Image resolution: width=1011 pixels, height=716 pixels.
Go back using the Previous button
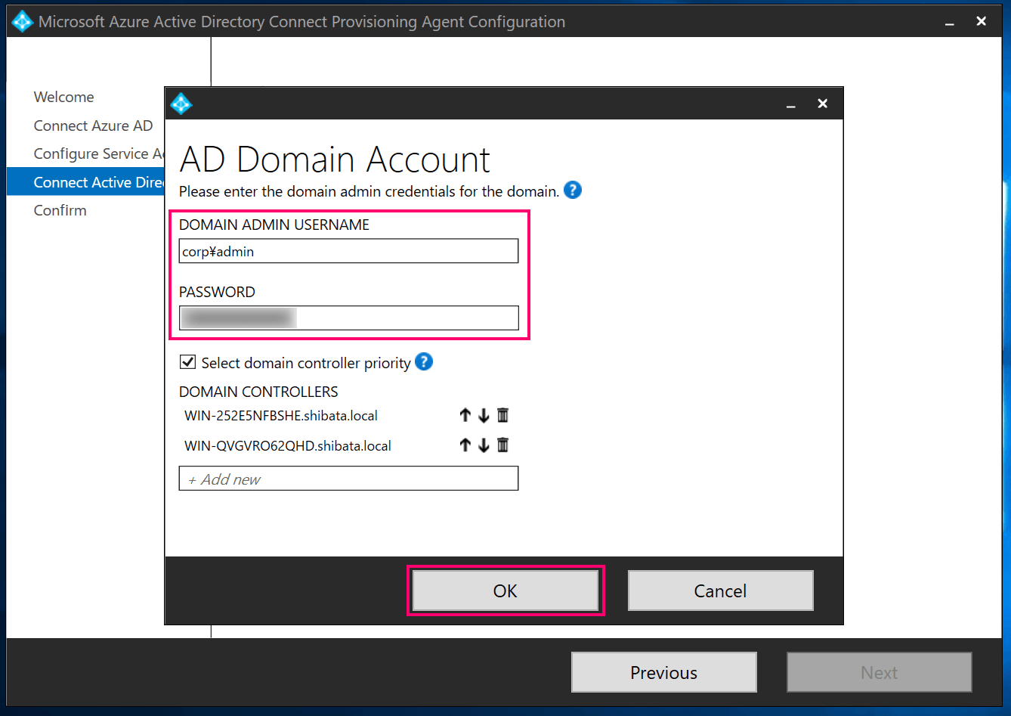click(x=663, y=672)
